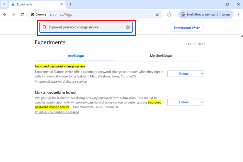Screen dimensions: 243x162
Task: Click the version number 141.0.7390.77
Action: pos(195,44)
